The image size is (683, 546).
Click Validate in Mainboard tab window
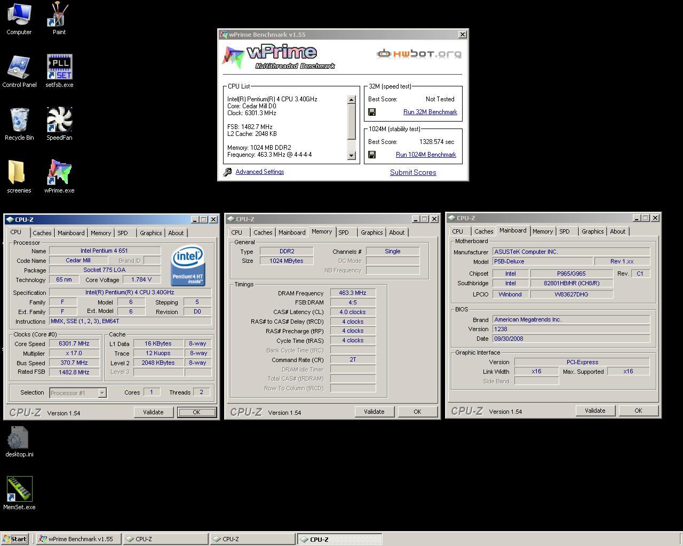[x=595, y=411]
